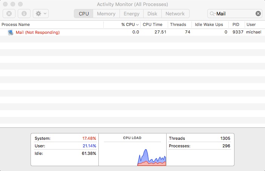Click the Idle Wake Ups value 0
Viewport: 265px width, 171px height.
pyautogui.click(x=226, y=32)
